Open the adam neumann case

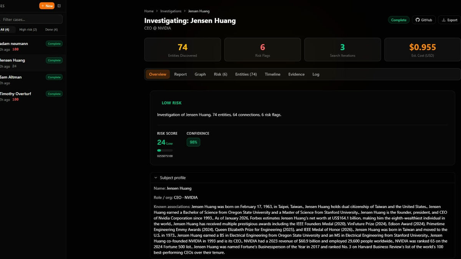(x=32, y=46)
